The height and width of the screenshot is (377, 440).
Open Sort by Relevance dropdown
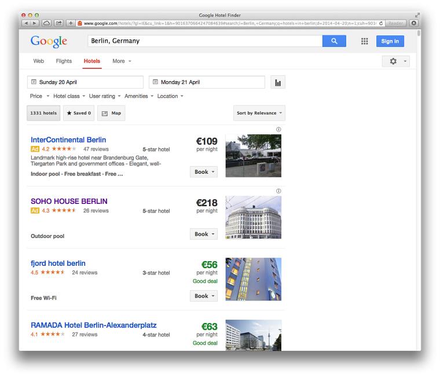pos(259,113)
